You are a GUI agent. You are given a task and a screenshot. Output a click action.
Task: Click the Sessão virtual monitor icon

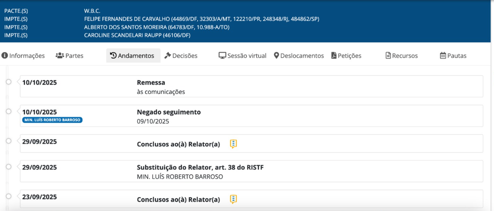click(x=222, y=56)
